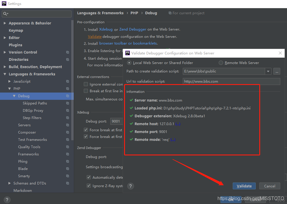The width and height of the screenshot is (287, 204).
Task: Click project-level icon beside Debug row
Action: [67, 96]
